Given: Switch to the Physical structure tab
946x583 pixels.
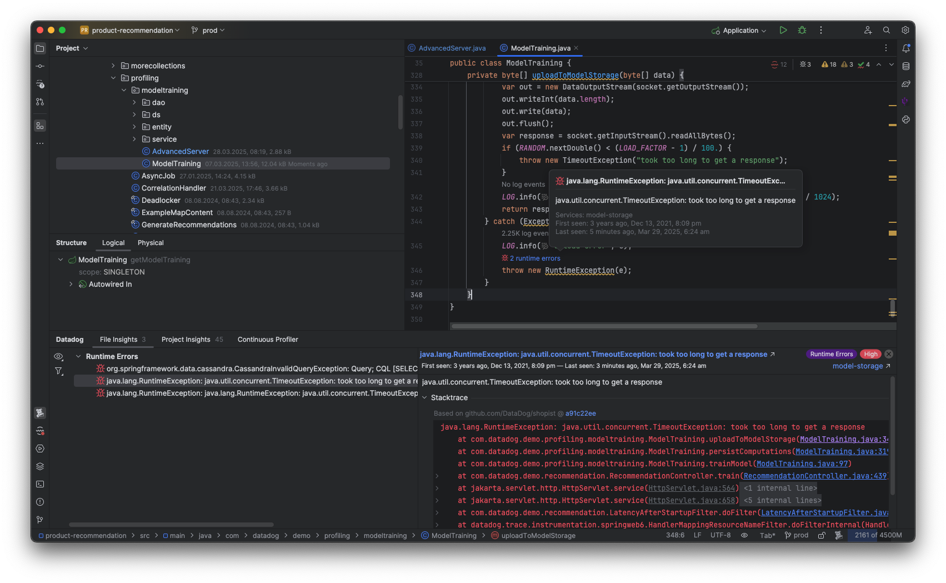Looking at the screenshot, I should [x=151, y=243].
